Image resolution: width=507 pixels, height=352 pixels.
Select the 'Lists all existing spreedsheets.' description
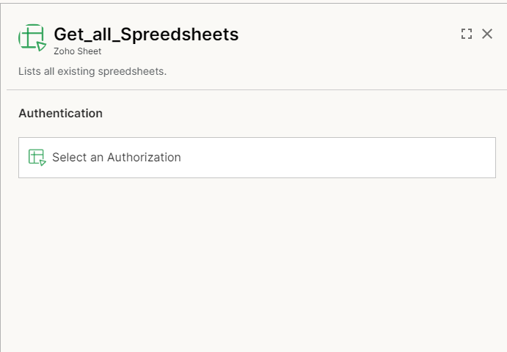[92, 71]
